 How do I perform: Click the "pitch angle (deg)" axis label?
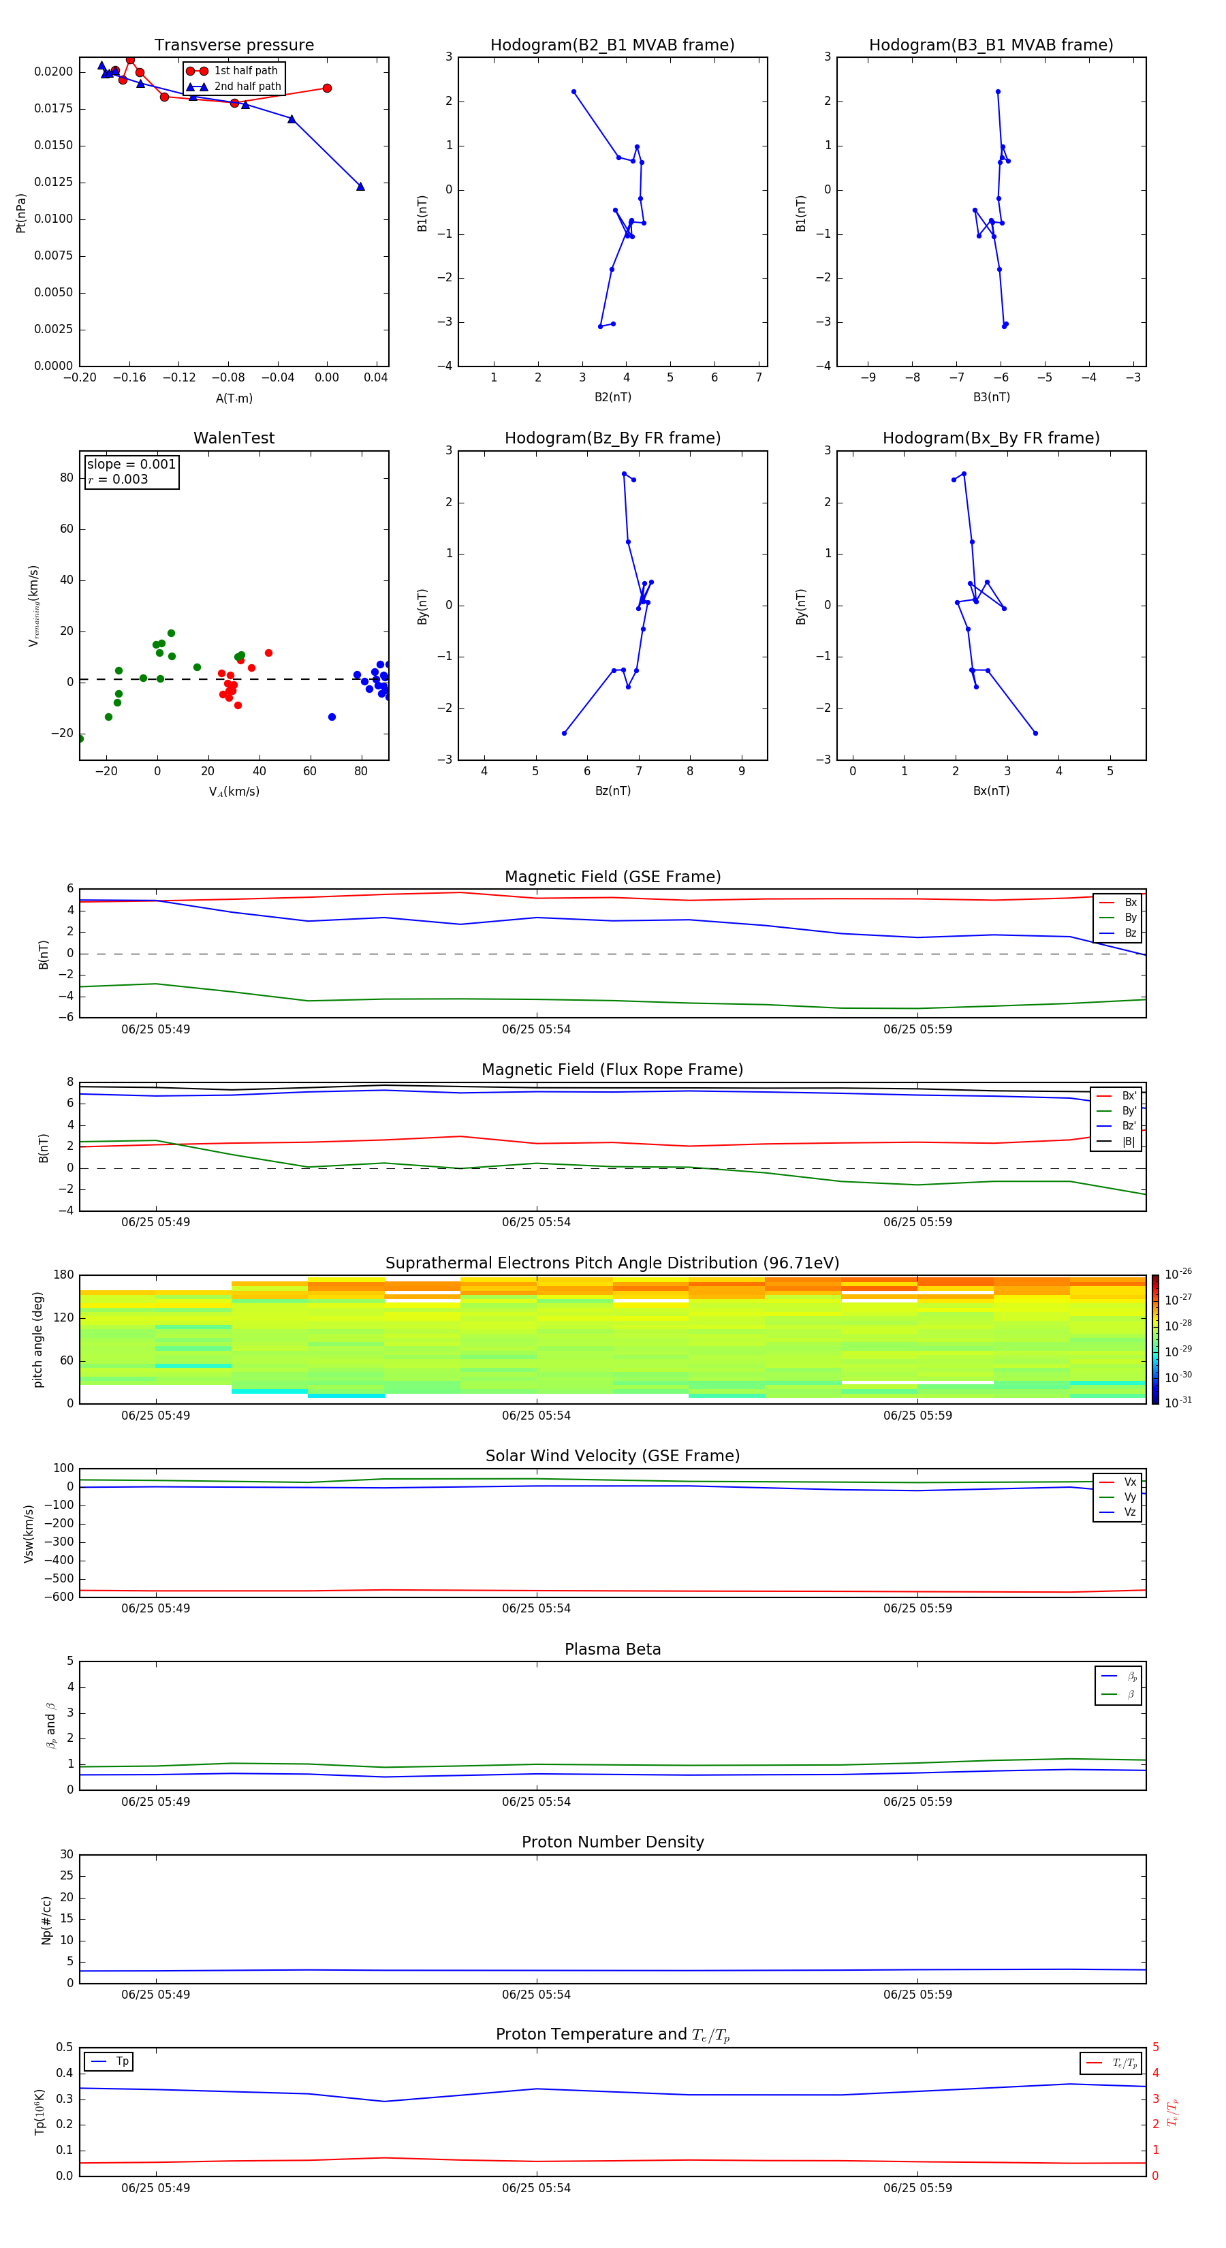click(37, 1339)
